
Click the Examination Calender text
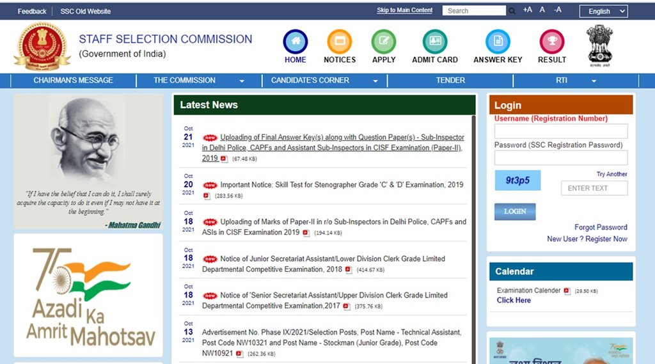[x=528, y=290]
